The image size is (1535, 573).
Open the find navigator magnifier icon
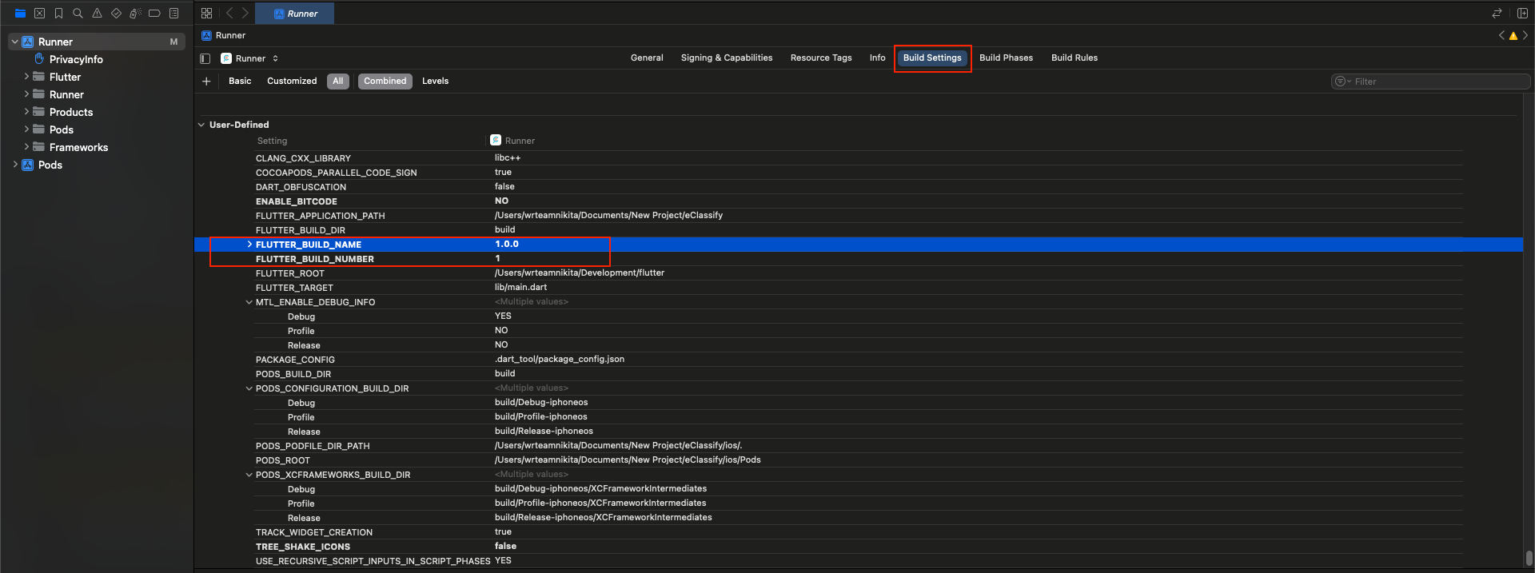click(78, 14)
